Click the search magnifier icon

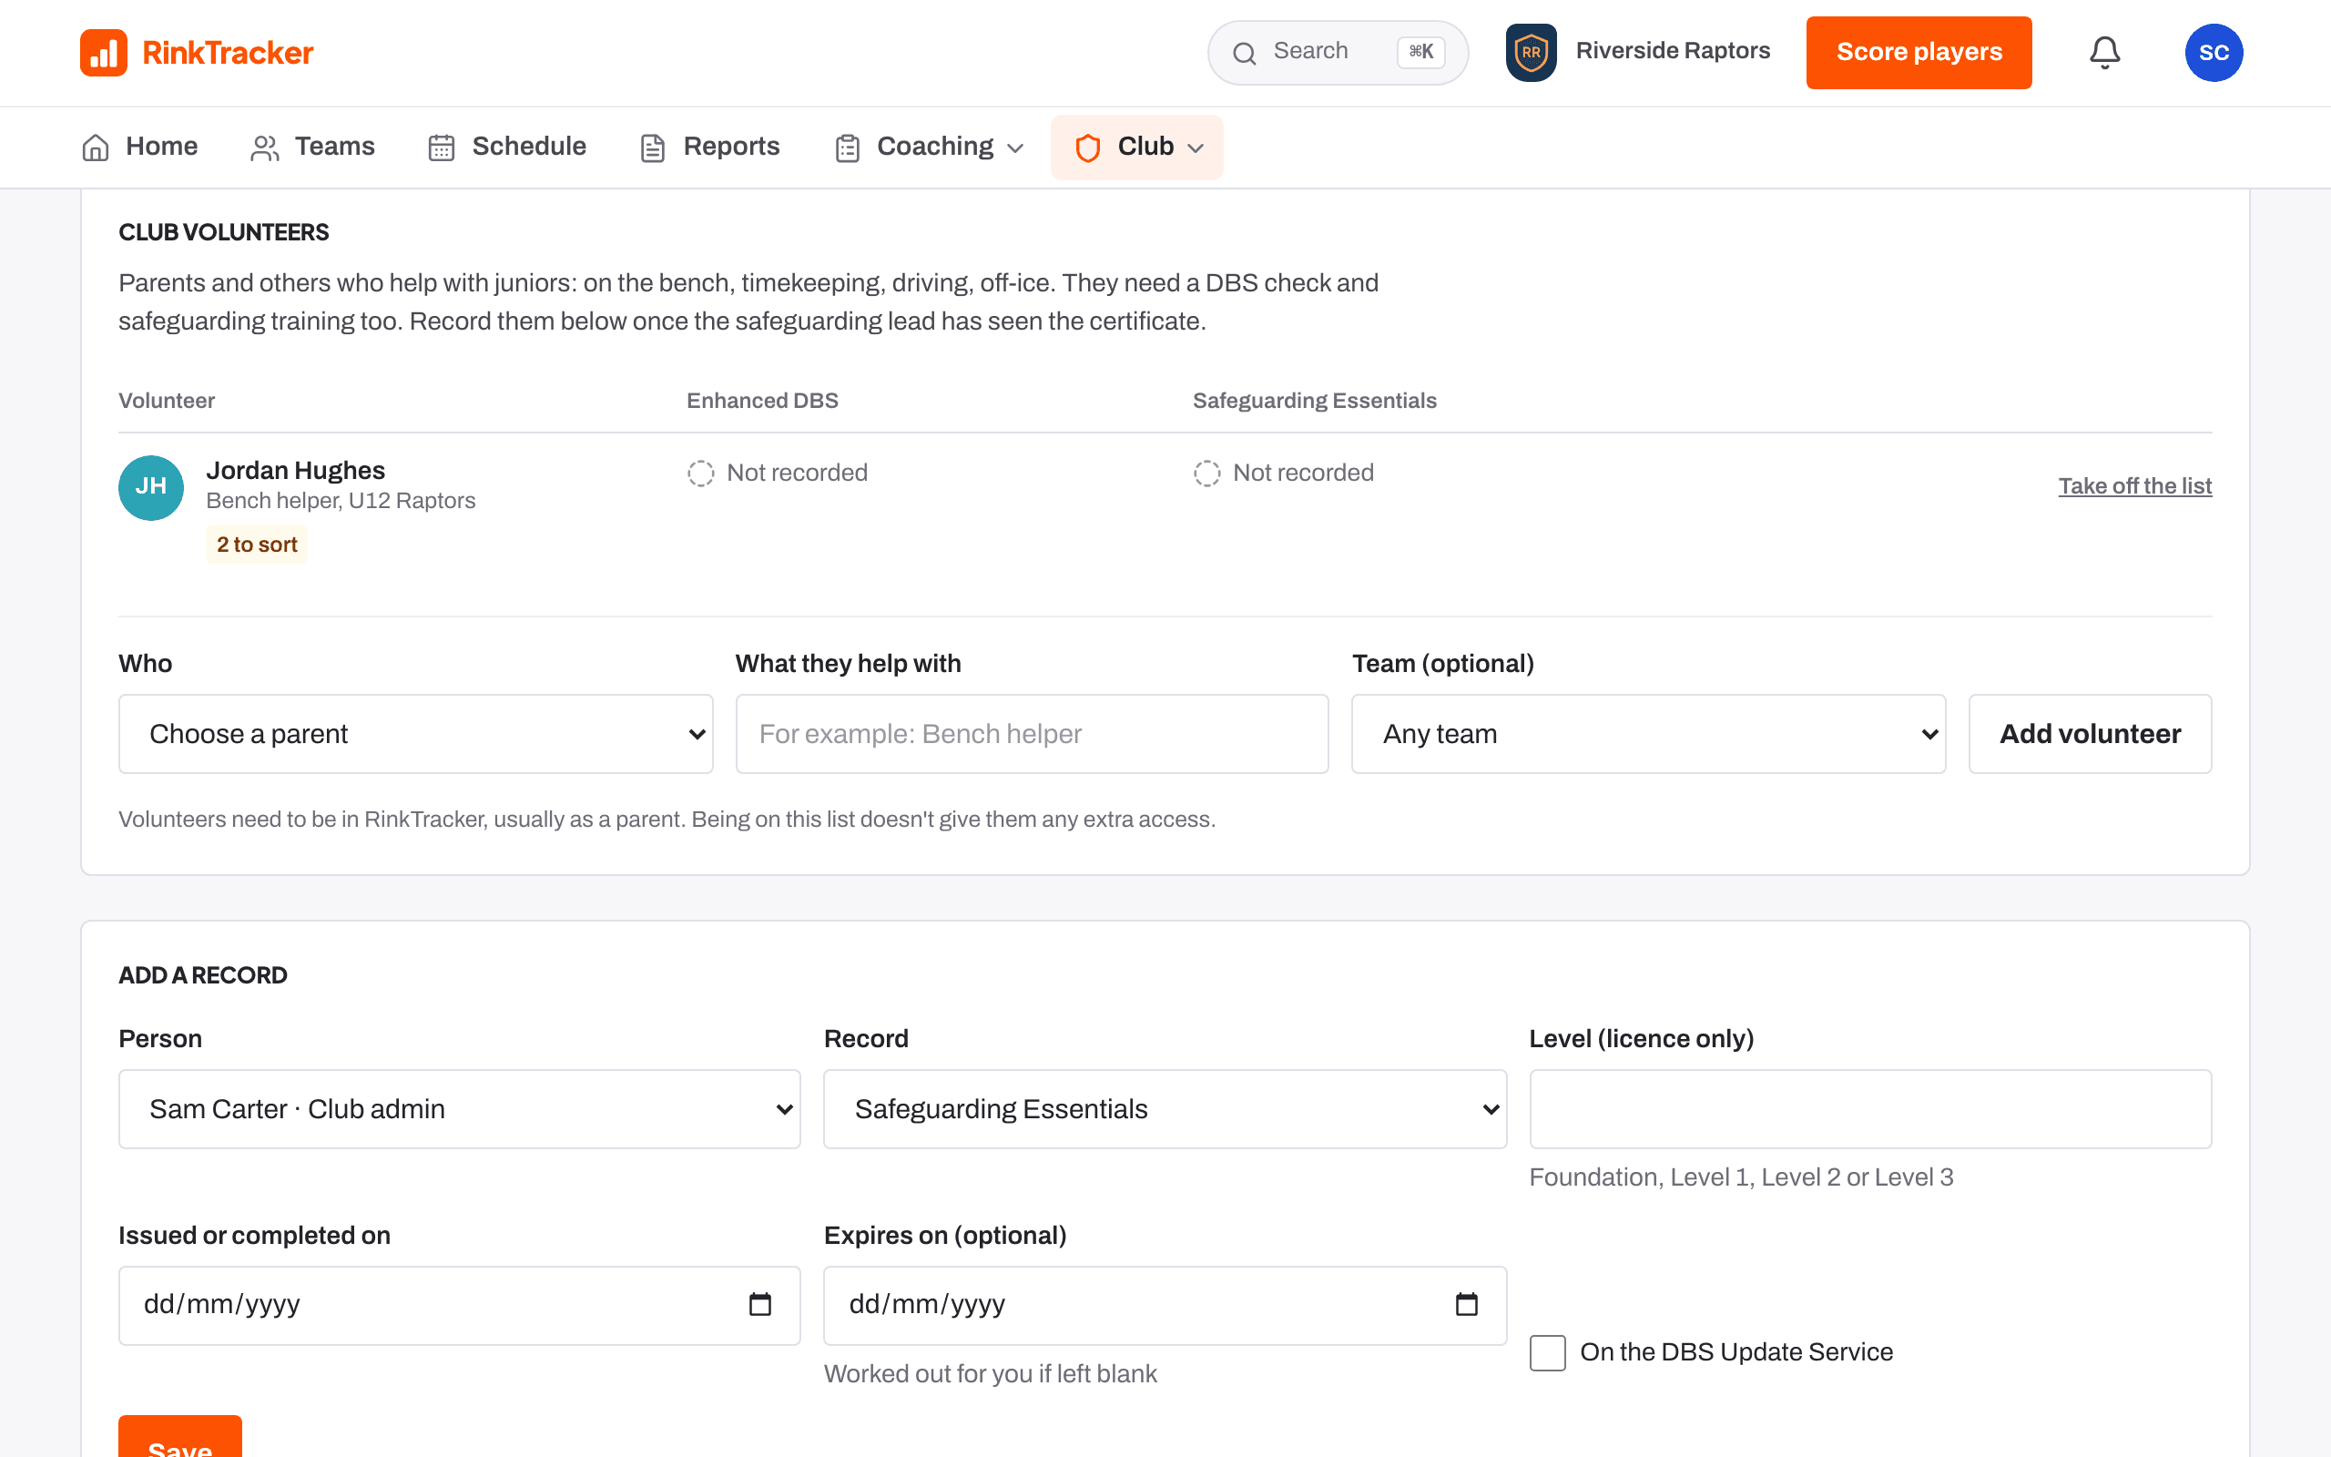click(x=1245, y=53)
